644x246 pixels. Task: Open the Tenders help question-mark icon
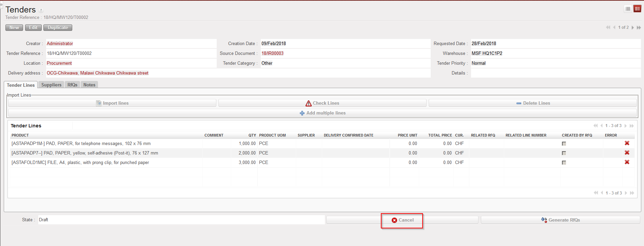point(41,11)
